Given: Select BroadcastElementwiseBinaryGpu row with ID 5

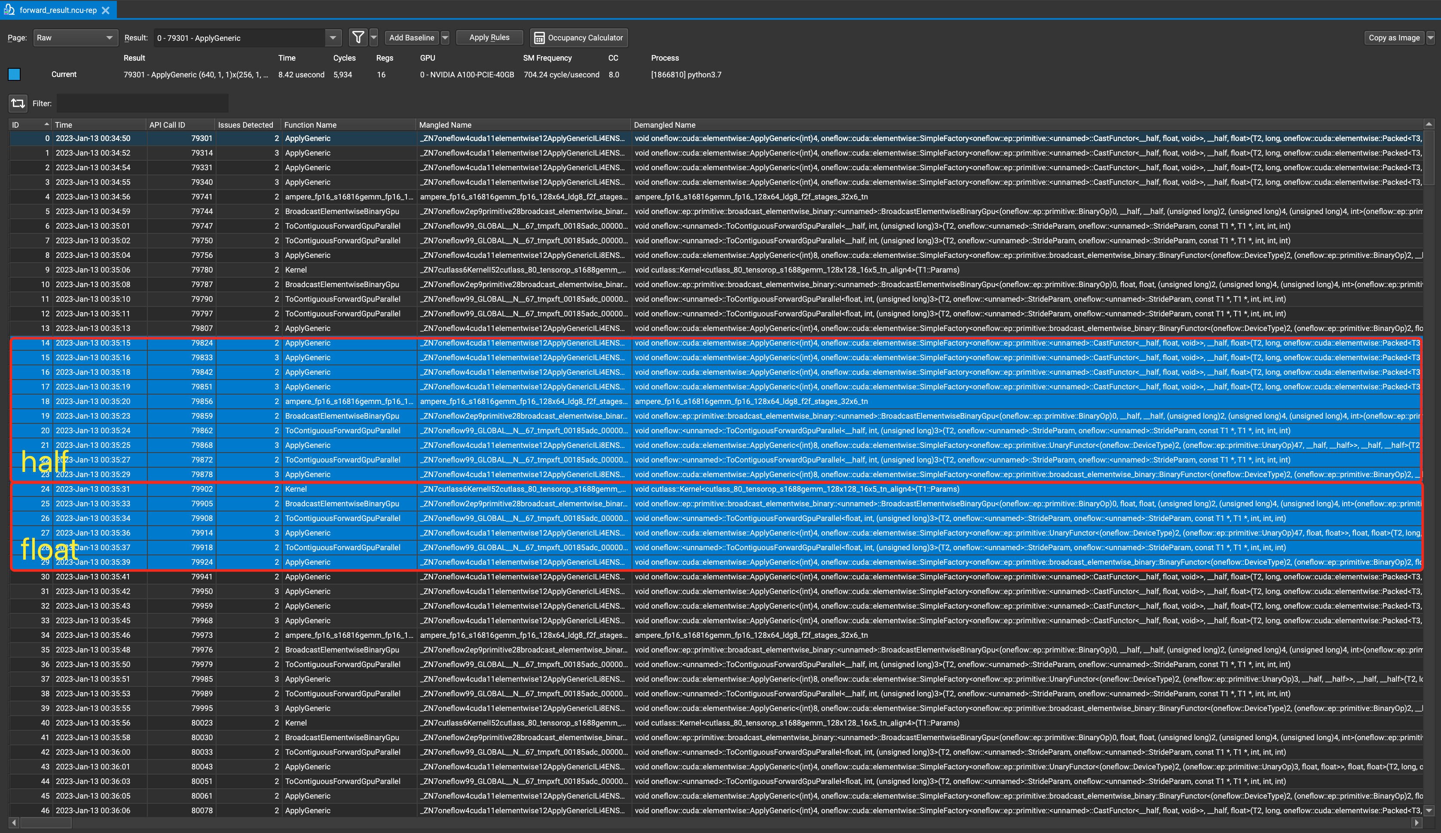Looking at the screenshot, I should point(716,211).
